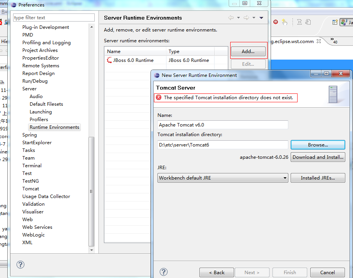Select Plug-in Development in preferences tree
Screen dimensions: 353x278
45,27
